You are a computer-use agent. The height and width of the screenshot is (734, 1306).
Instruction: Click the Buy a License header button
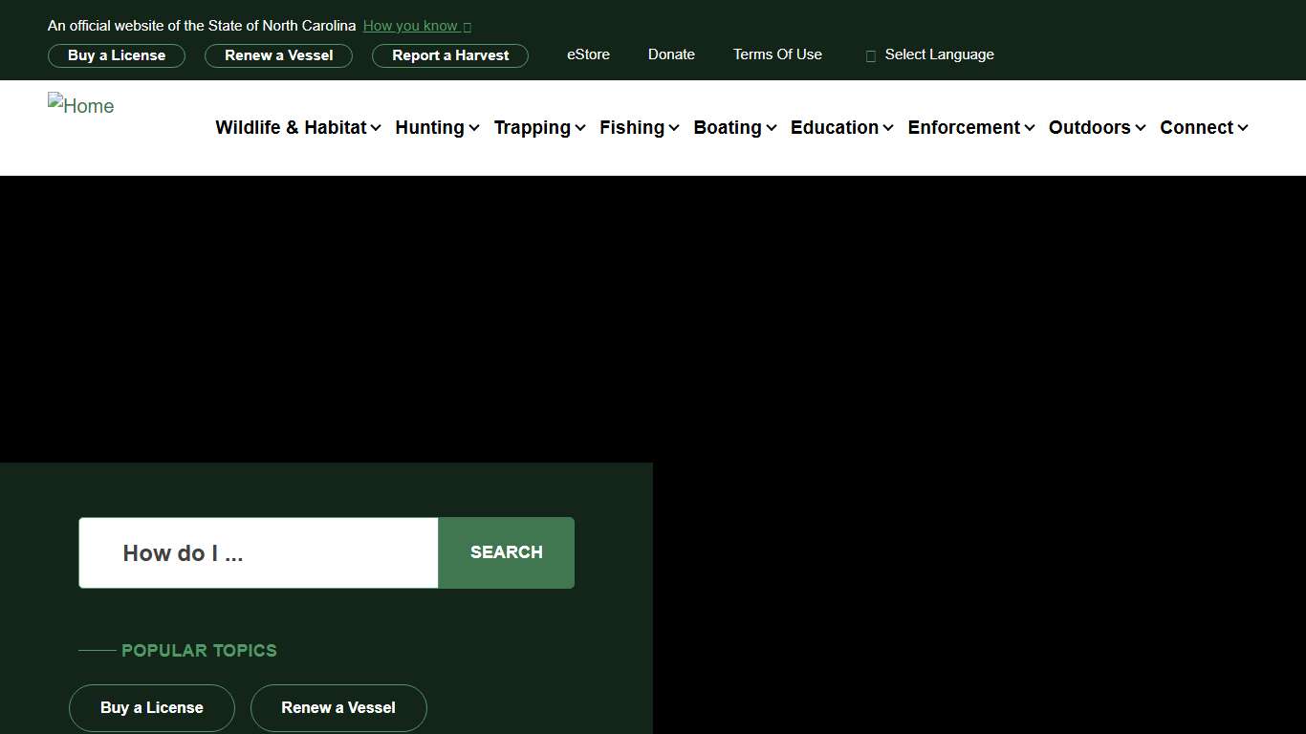117,55
